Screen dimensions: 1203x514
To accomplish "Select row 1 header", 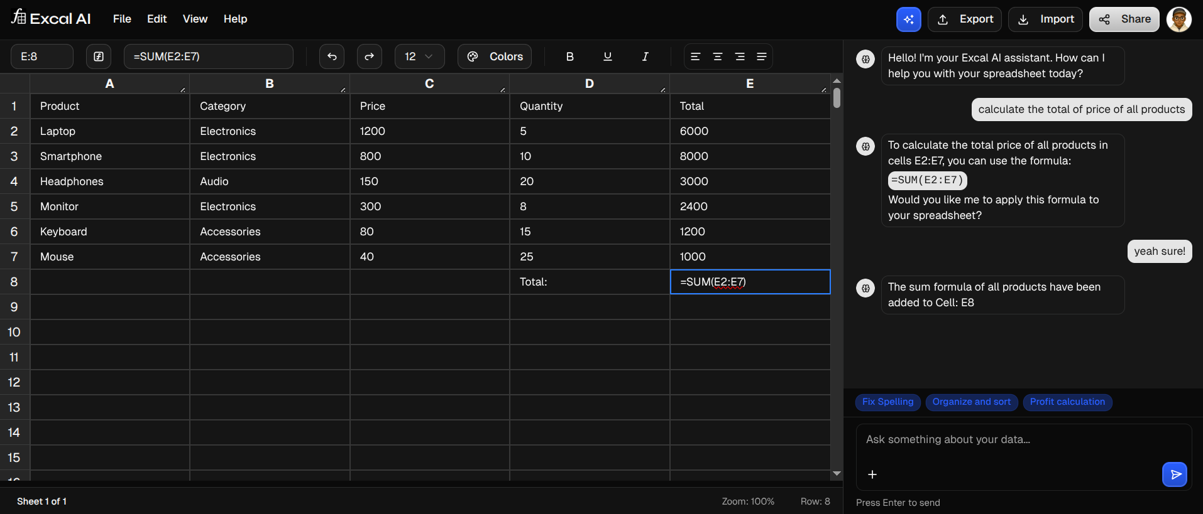I will 14,106.
